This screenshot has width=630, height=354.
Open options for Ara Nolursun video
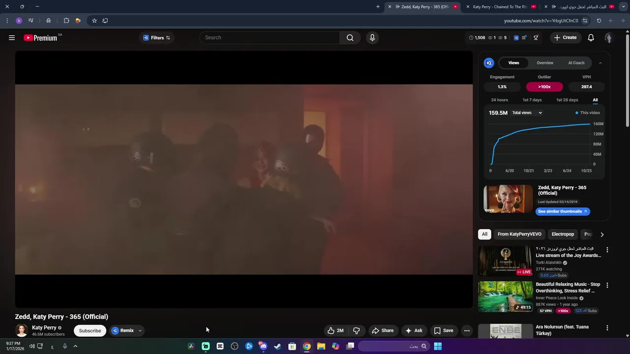tap(607, 328)
